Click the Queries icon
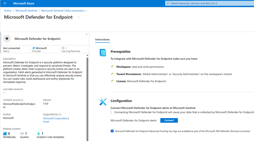 click(x=22, y=134)
